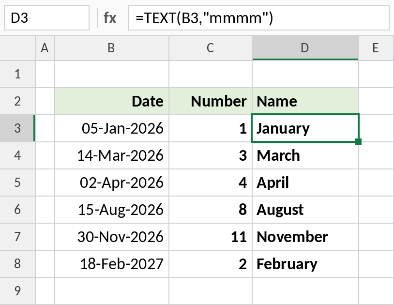Select the 'February' cell
The height and width of the screenshot is (305, 394).
pyautogui.click(x=305, y=264)
